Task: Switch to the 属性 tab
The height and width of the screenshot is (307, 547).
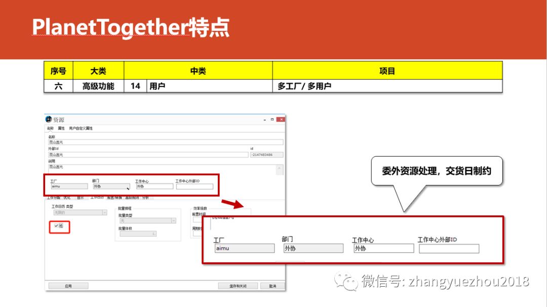Action: (61, 128)
